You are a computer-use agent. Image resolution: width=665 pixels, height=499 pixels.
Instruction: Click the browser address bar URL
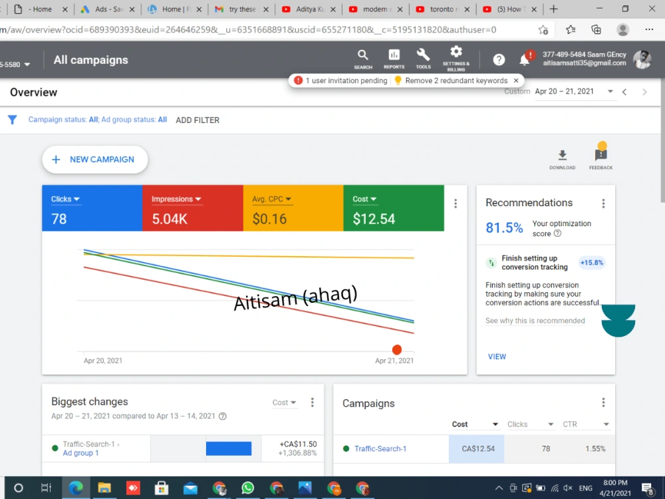point(248,30)
